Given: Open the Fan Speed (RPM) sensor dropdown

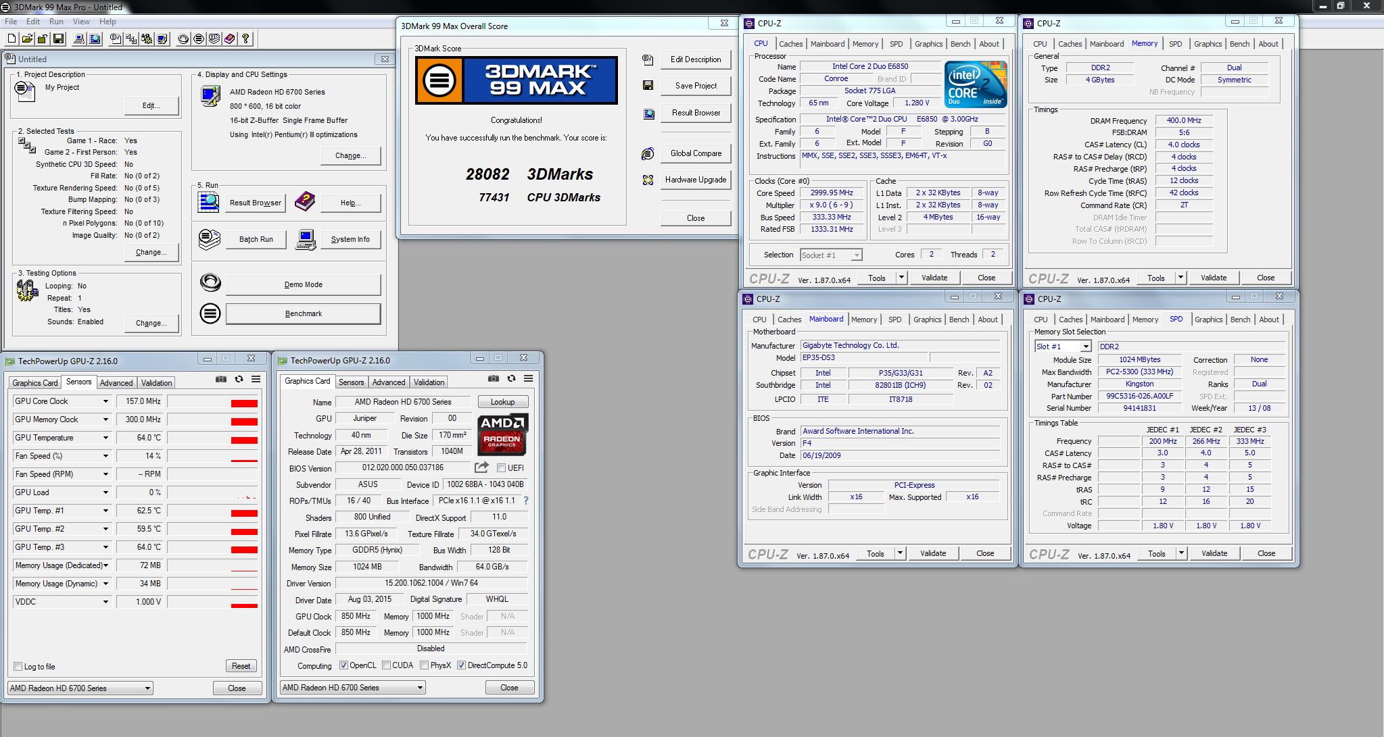Looking at the screenshot, I should pos(105,474).
